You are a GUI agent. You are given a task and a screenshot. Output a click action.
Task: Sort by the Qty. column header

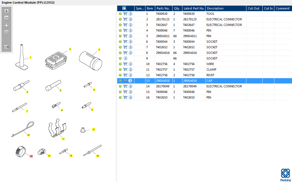click(x=177, y=8)
